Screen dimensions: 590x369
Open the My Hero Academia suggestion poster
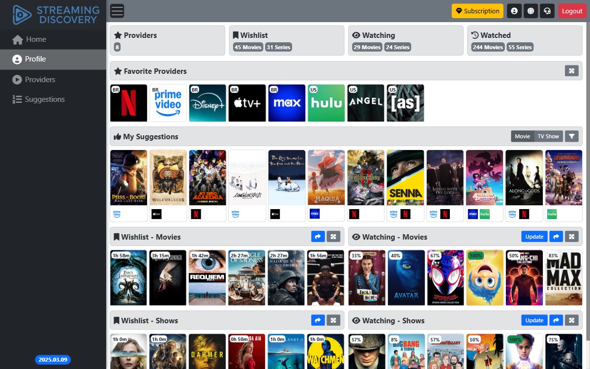coord(207,178)
